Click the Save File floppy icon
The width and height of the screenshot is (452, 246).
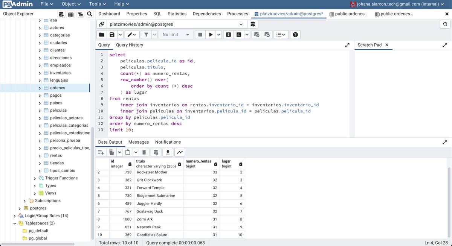pos(112,35)
